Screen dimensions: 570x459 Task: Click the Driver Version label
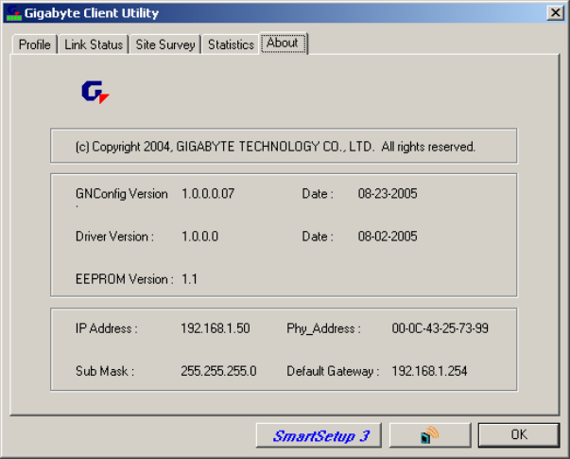click(114, 237)
